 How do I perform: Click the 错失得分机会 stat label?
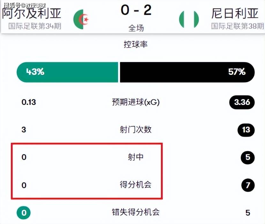click(x=136, y=212)
